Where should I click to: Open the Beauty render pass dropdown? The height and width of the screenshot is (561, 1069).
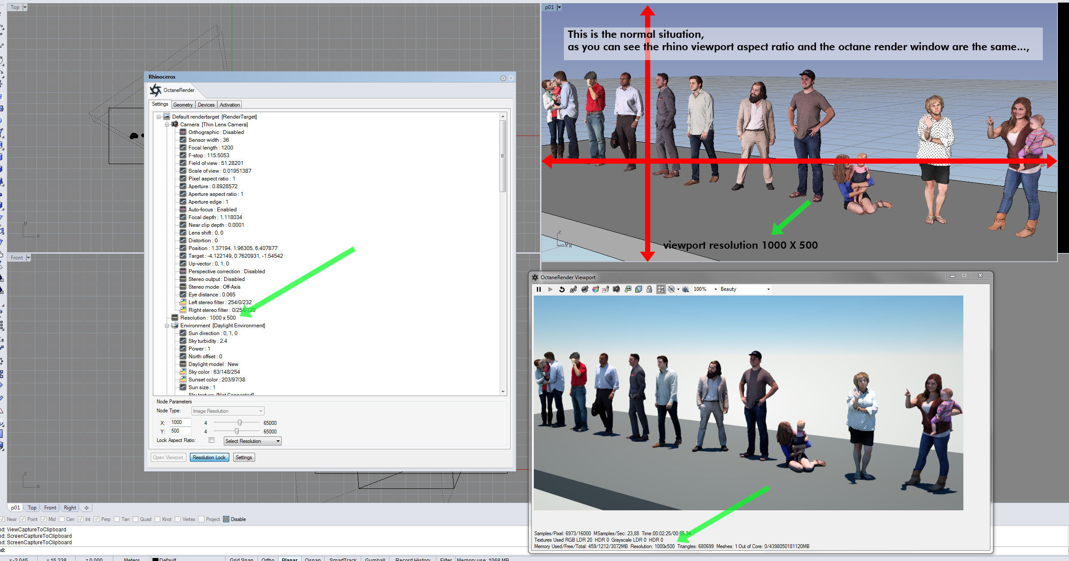[x=745, y=289]
